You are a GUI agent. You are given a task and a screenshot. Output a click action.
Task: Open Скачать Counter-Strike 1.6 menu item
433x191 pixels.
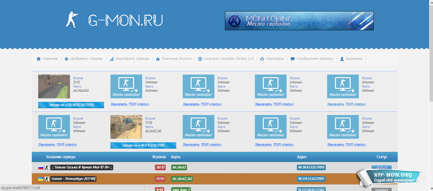pos(229,59)
